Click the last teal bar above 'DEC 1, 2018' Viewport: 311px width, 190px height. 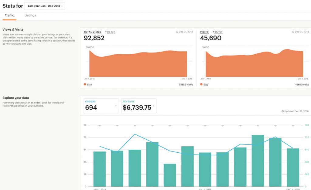click(x=293, y=168)
